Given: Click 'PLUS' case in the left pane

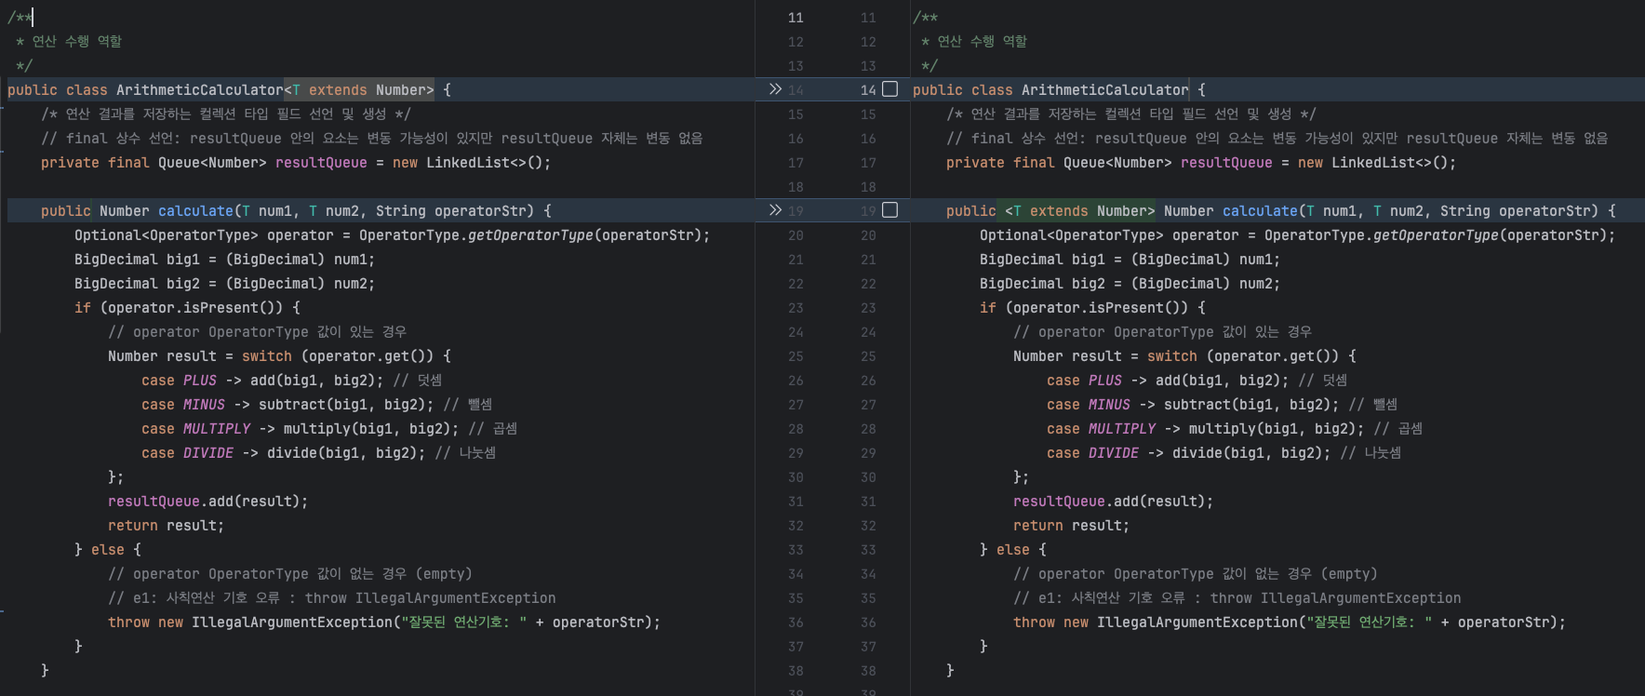Looking at the screenshot, I should 200,381.
